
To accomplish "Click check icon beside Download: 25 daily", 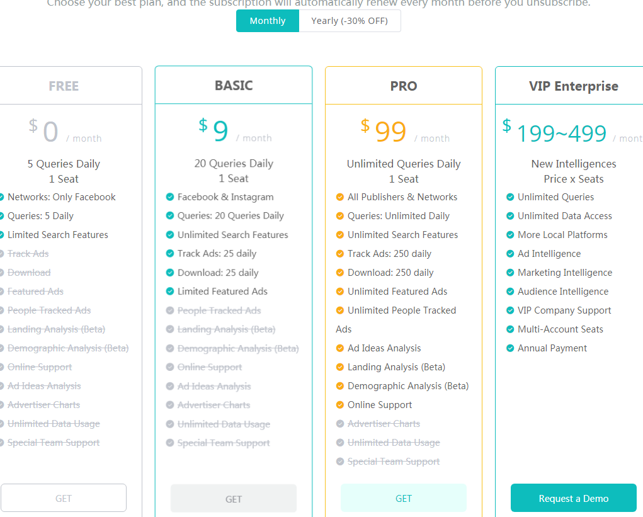I will tap(169, 273).
